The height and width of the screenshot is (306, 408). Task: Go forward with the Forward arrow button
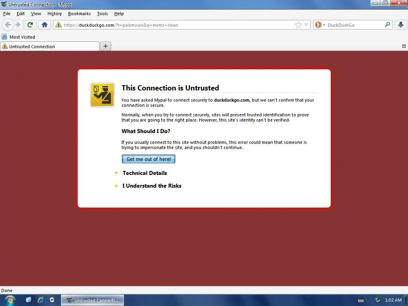point(18,25)
